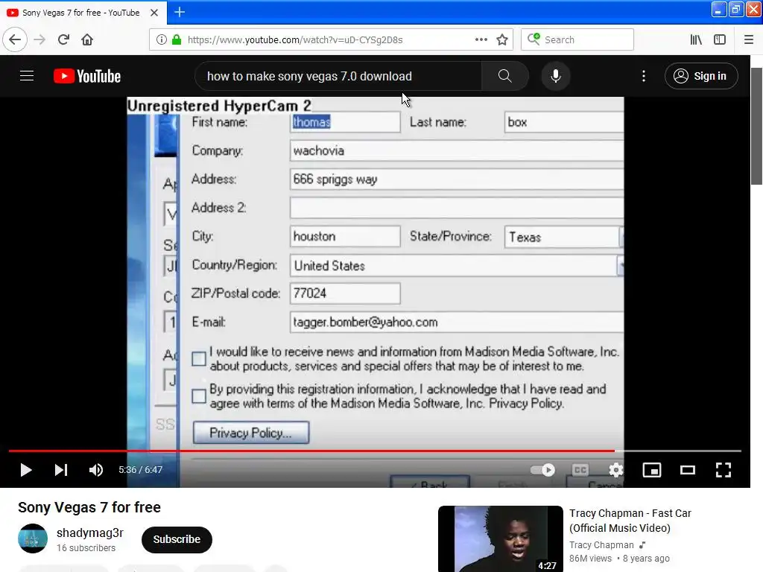This screenshot has width=763, height=572.
Task: Click the video title Sony Vegas 7 for free
Action: coord(89,507)
